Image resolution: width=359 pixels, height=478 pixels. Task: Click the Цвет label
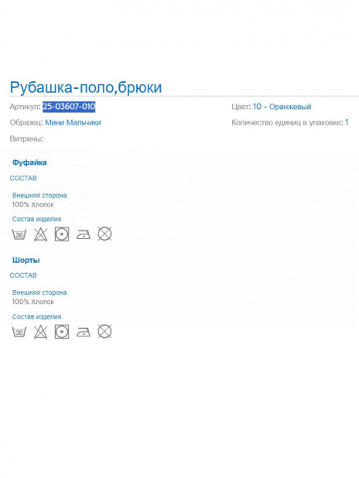tap(241, 107)
